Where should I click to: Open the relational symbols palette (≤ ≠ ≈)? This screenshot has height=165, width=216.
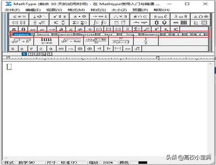tap(19, 17)
